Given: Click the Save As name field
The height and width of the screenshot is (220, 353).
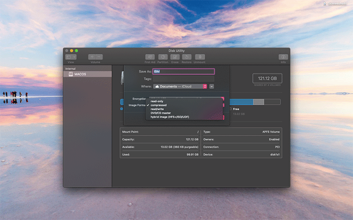Looking at the screenshot, I should click(183, 71).
